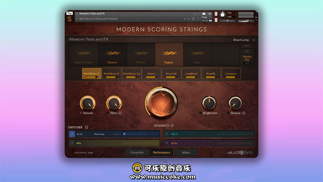
Task: Select switcher slot 1
Action: coord(72,134)
